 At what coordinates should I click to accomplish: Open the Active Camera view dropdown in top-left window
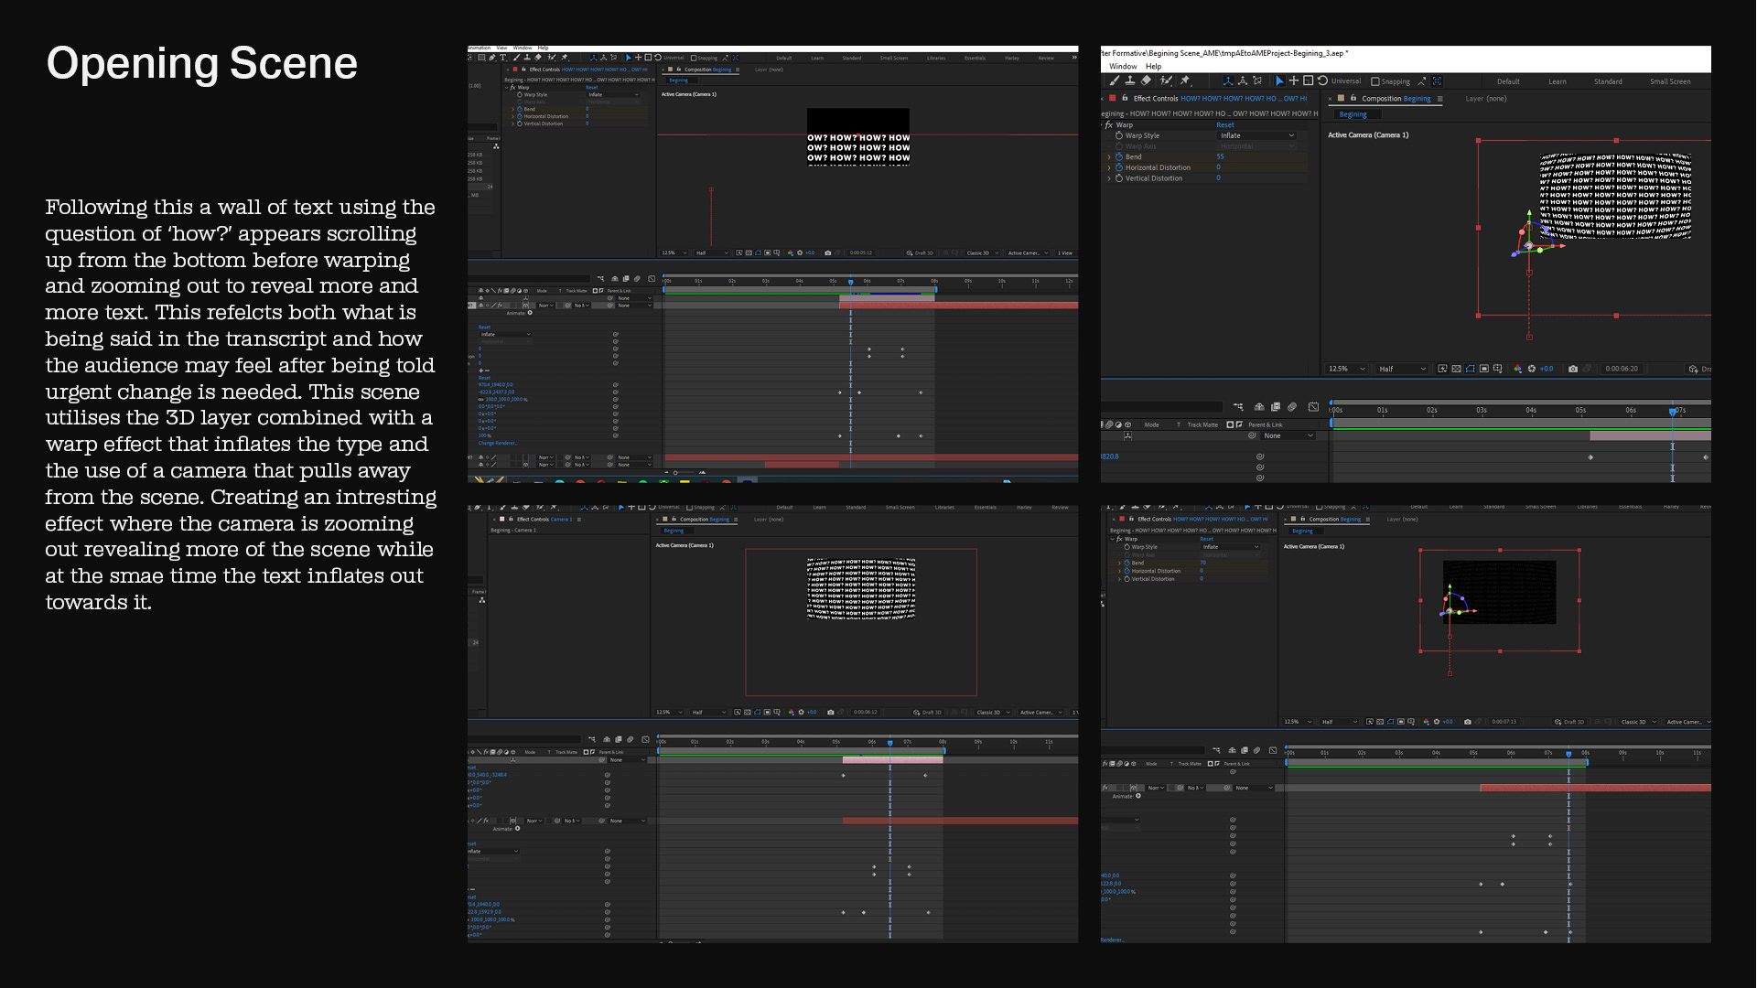(x=1028, y=252)
